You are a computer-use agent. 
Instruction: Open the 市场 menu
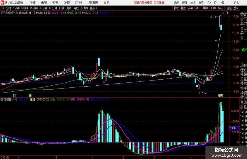tap(44, 3)
